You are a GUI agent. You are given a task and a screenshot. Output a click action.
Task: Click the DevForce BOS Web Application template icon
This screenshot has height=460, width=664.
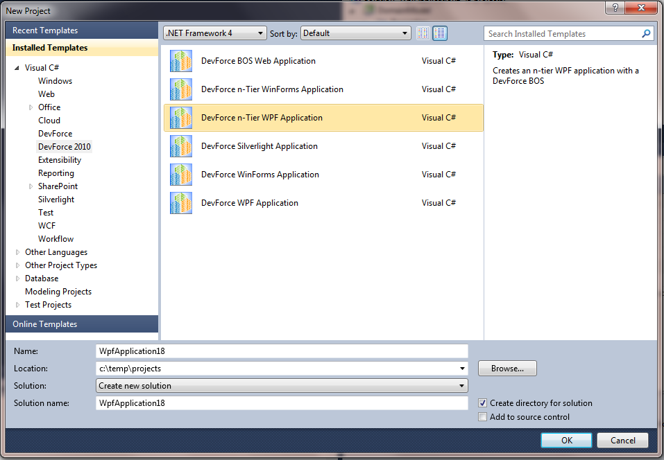(x=181, y=61)
